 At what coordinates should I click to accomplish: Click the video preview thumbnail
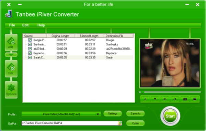pyautogui.click(x=170, y=63)
